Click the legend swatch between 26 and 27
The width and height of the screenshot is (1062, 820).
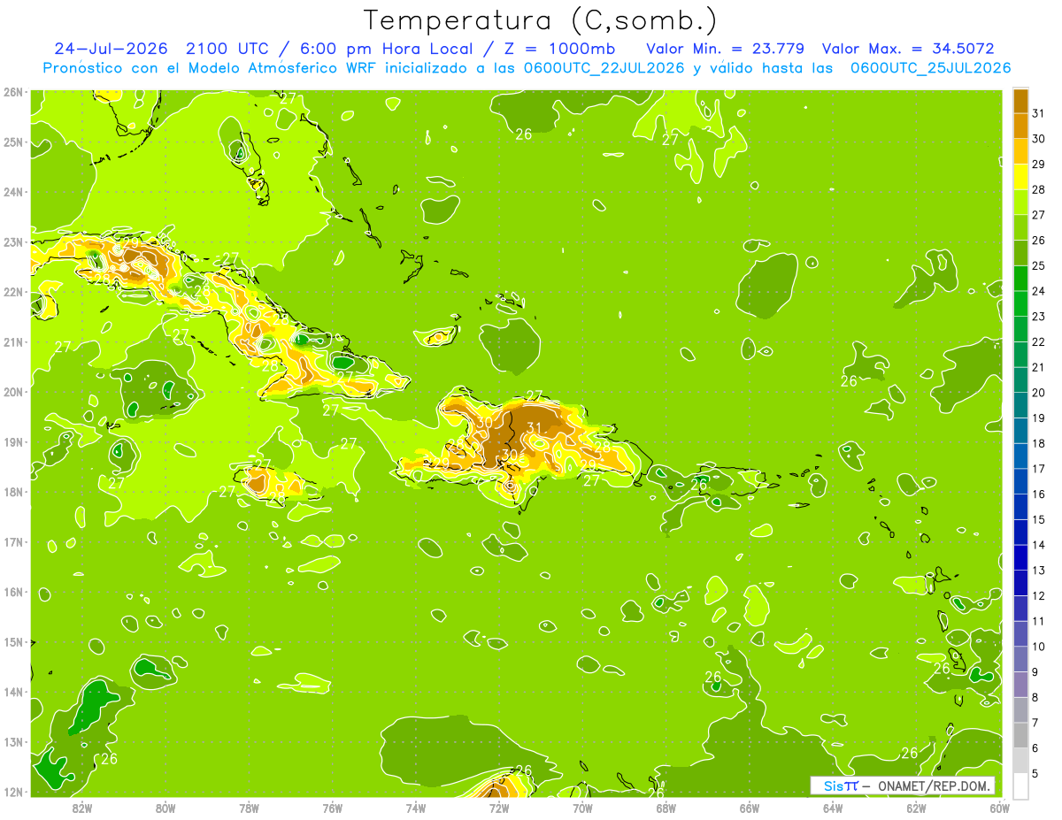click(1020, 227)
